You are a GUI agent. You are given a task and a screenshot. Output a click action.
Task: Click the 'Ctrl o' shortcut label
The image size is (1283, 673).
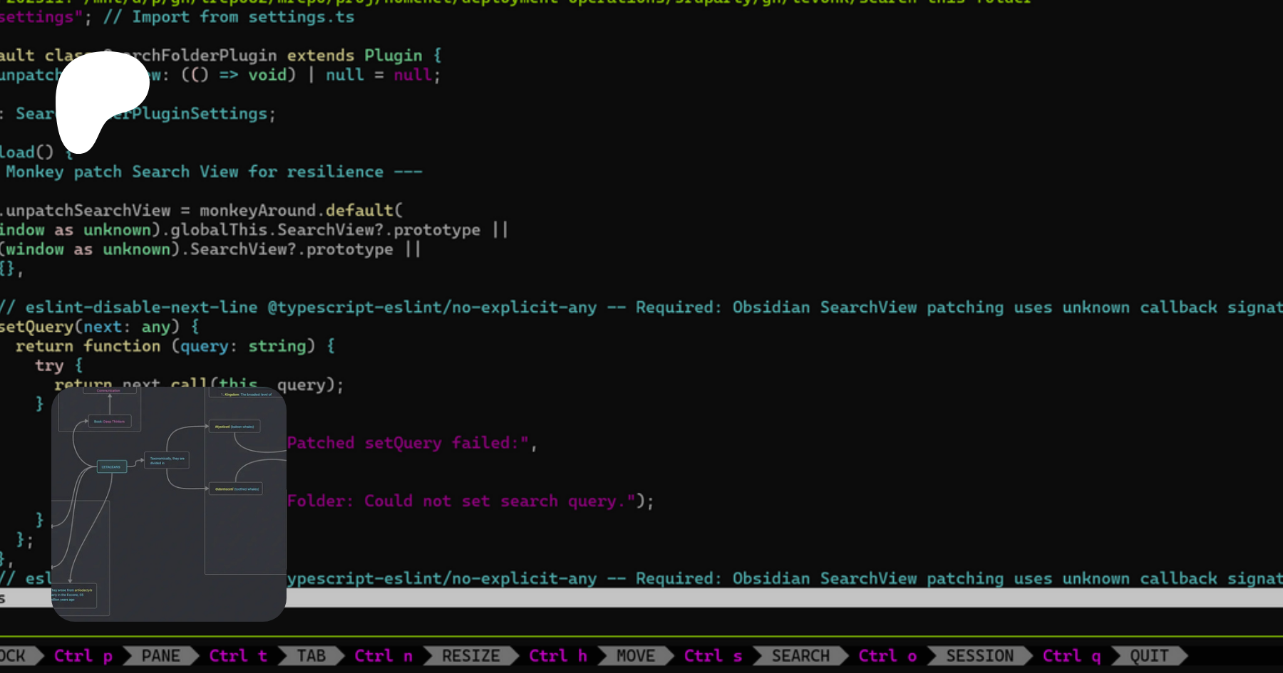coord(887,655)
